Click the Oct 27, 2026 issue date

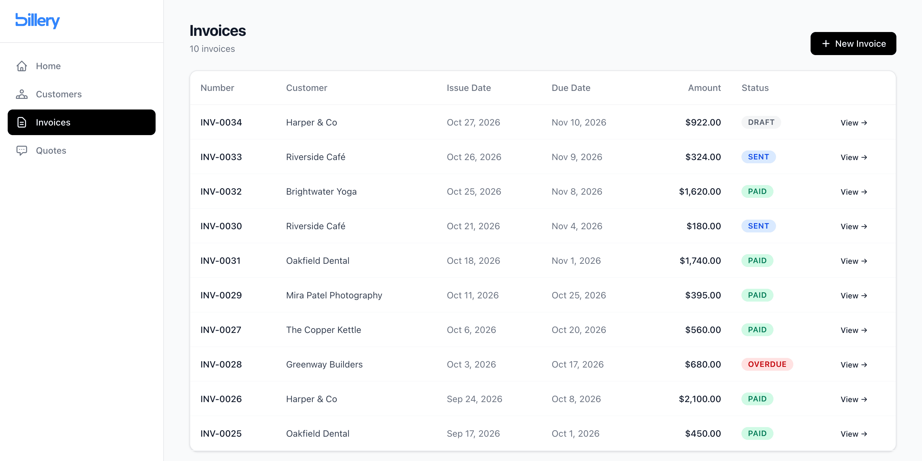pyautogui.click(x=473, y=122)
